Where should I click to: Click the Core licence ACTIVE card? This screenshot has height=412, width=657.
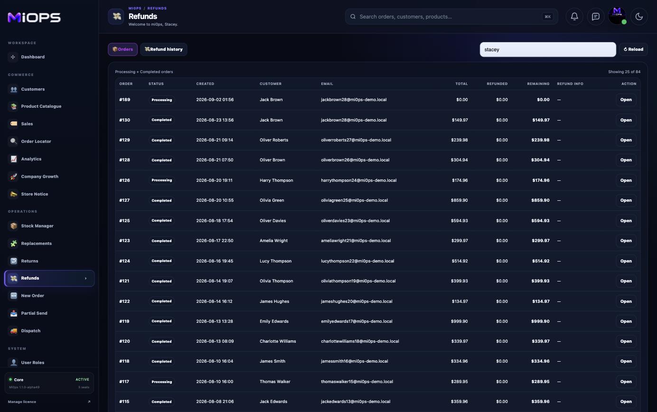tap(49, 384)
